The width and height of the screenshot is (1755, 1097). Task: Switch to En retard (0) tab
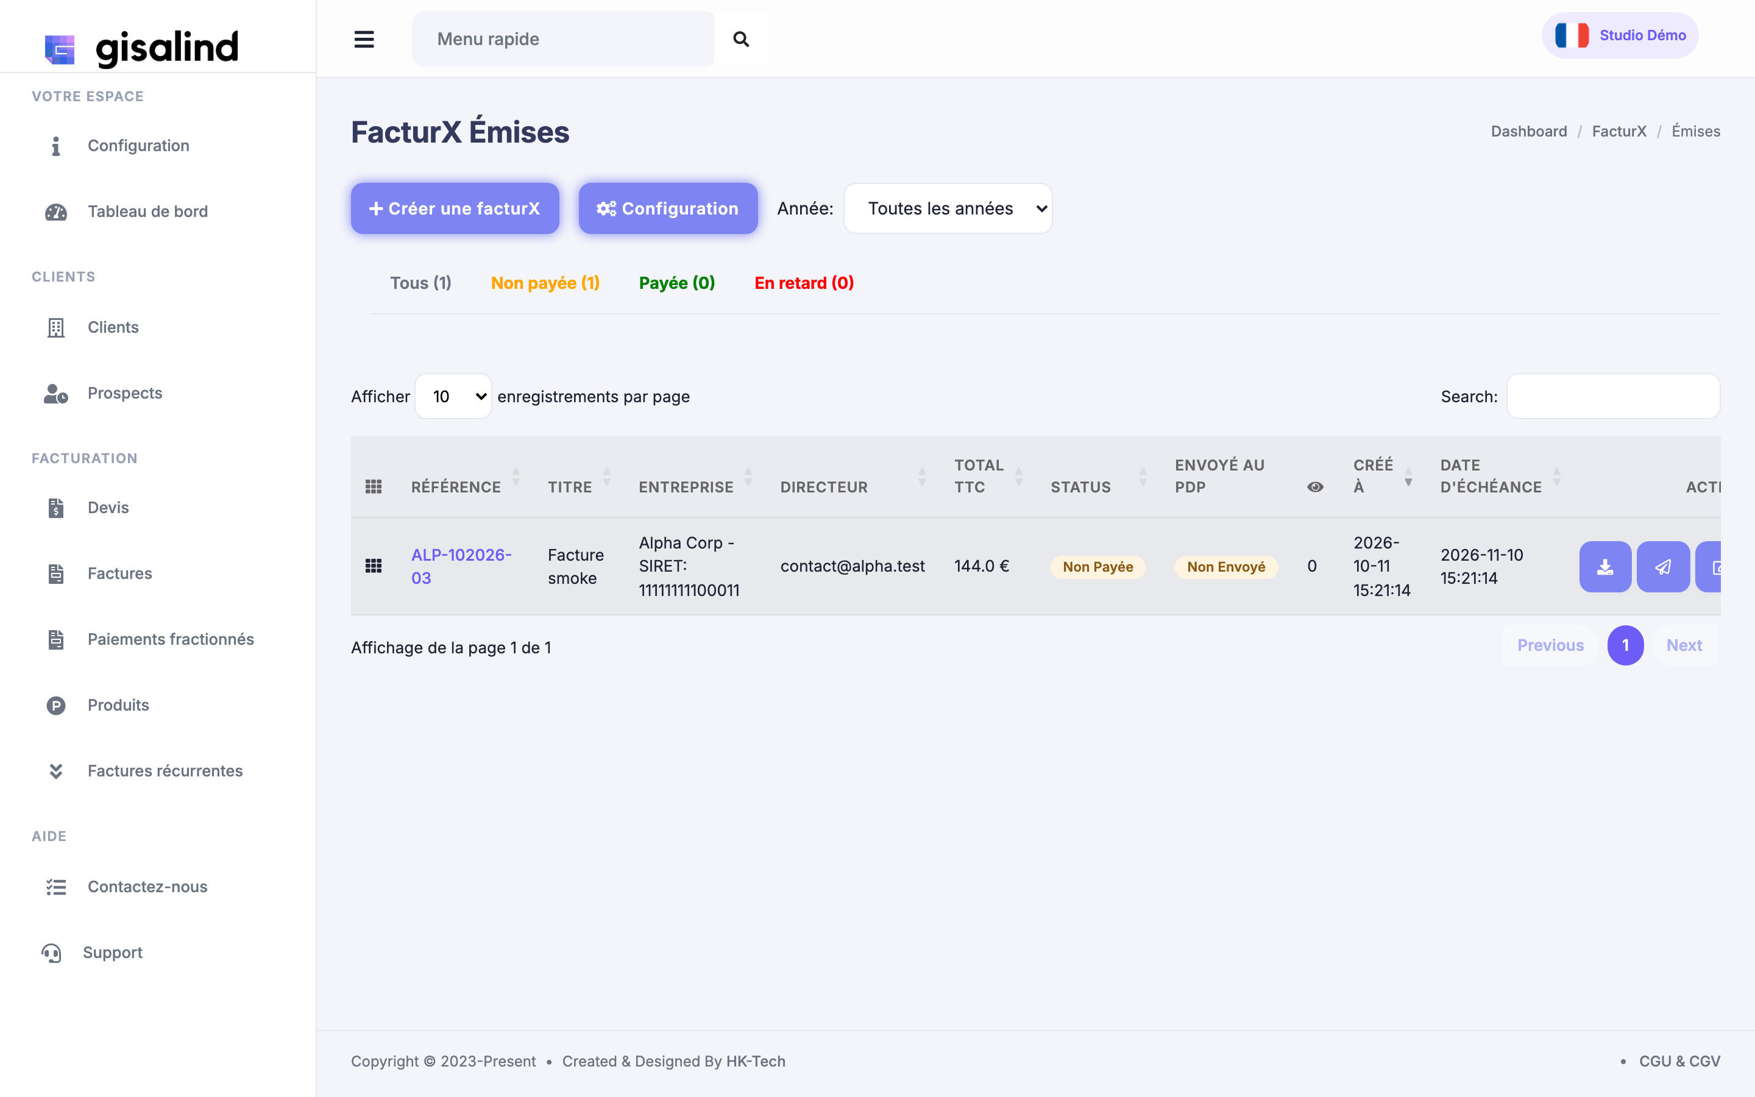pos(804,283)
